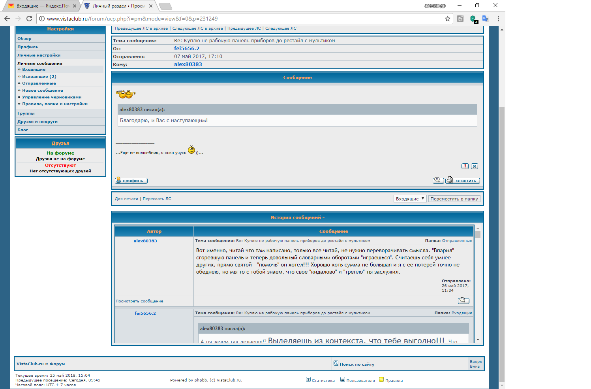The height and width of the screenshot is (389, 591).
Task: Open the Google Translate extension
Action: tap(485, 19)
